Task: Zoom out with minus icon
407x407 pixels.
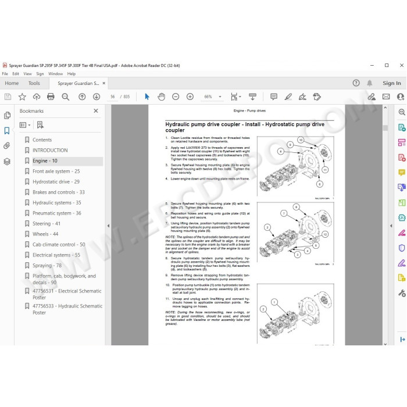Action: tap(176, 97)
